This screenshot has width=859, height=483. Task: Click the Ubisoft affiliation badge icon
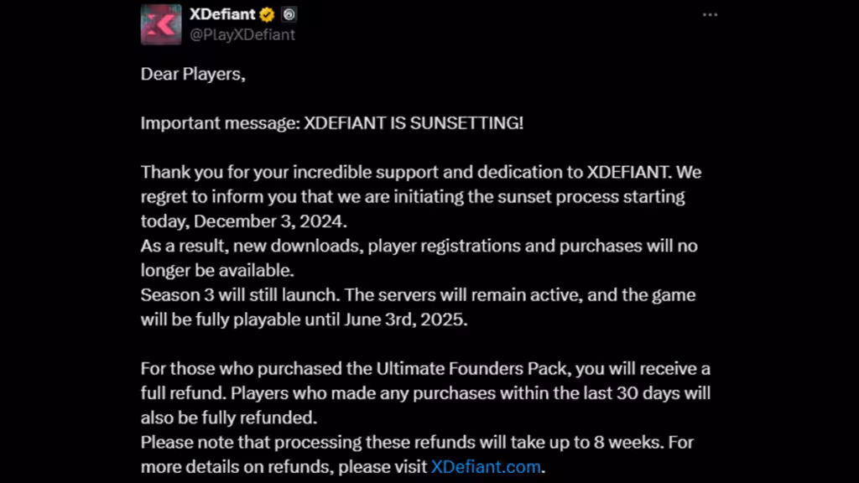pyautogui.click(x=289, y=14)
